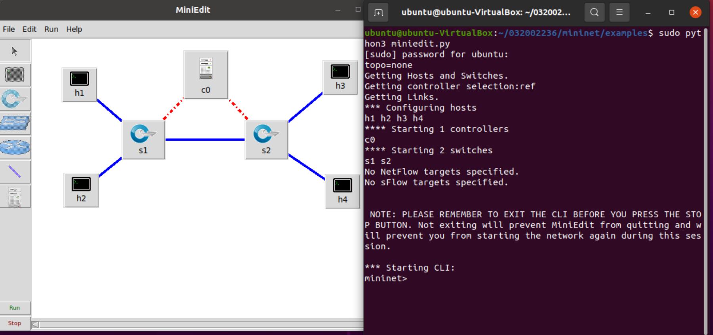The height and width of the screenshot is (335, 713).
Task: Click the mininet> prompt in the terminal
Action: (385, 279)
